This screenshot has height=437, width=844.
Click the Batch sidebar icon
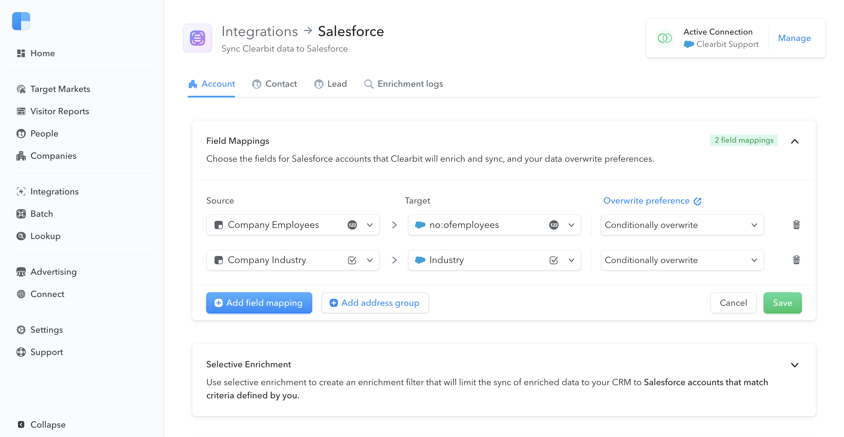[x=21, y=214]
